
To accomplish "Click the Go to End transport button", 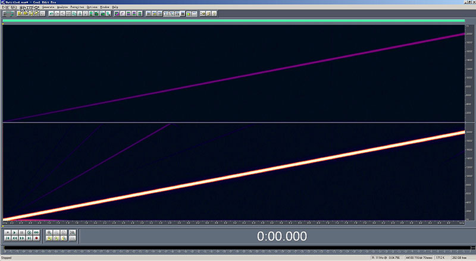I will [x=29, y=238].
